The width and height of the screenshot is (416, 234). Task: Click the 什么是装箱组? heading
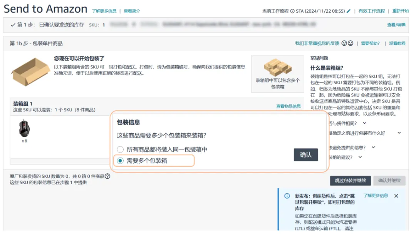tap(327, 68)
